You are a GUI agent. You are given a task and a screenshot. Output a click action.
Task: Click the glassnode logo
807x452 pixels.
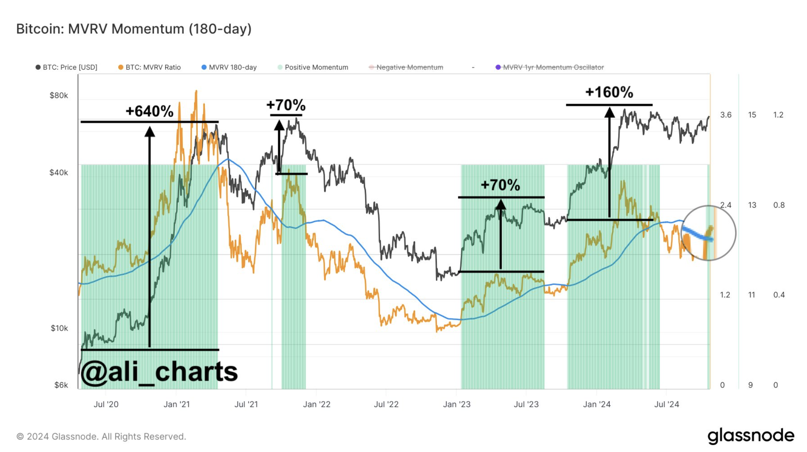tap(751, 436)
